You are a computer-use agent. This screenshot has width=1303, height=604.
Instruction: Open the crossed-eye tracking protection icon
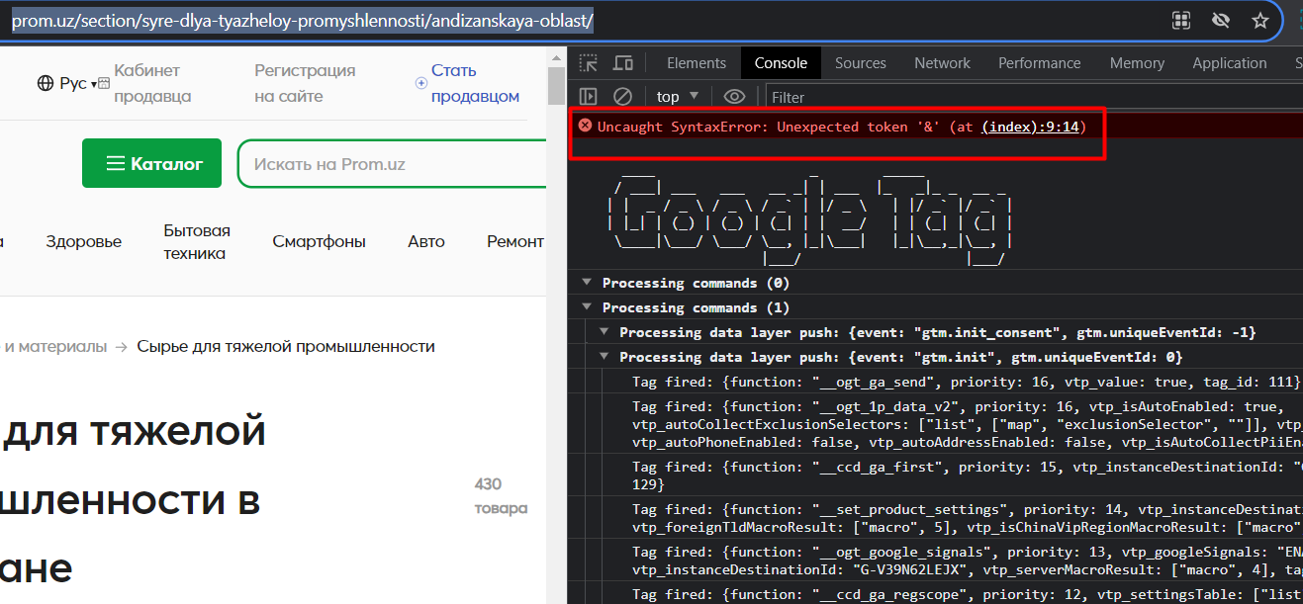pyautogui.click(x=1220, y=20)
